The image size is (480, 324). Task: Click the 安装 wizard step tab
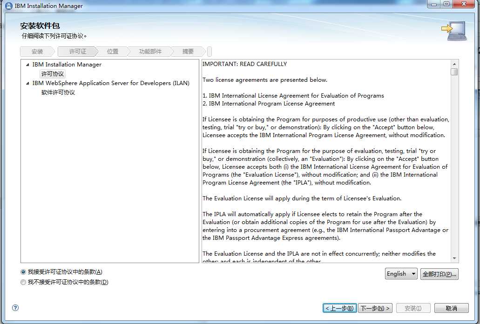click(37, 52)
